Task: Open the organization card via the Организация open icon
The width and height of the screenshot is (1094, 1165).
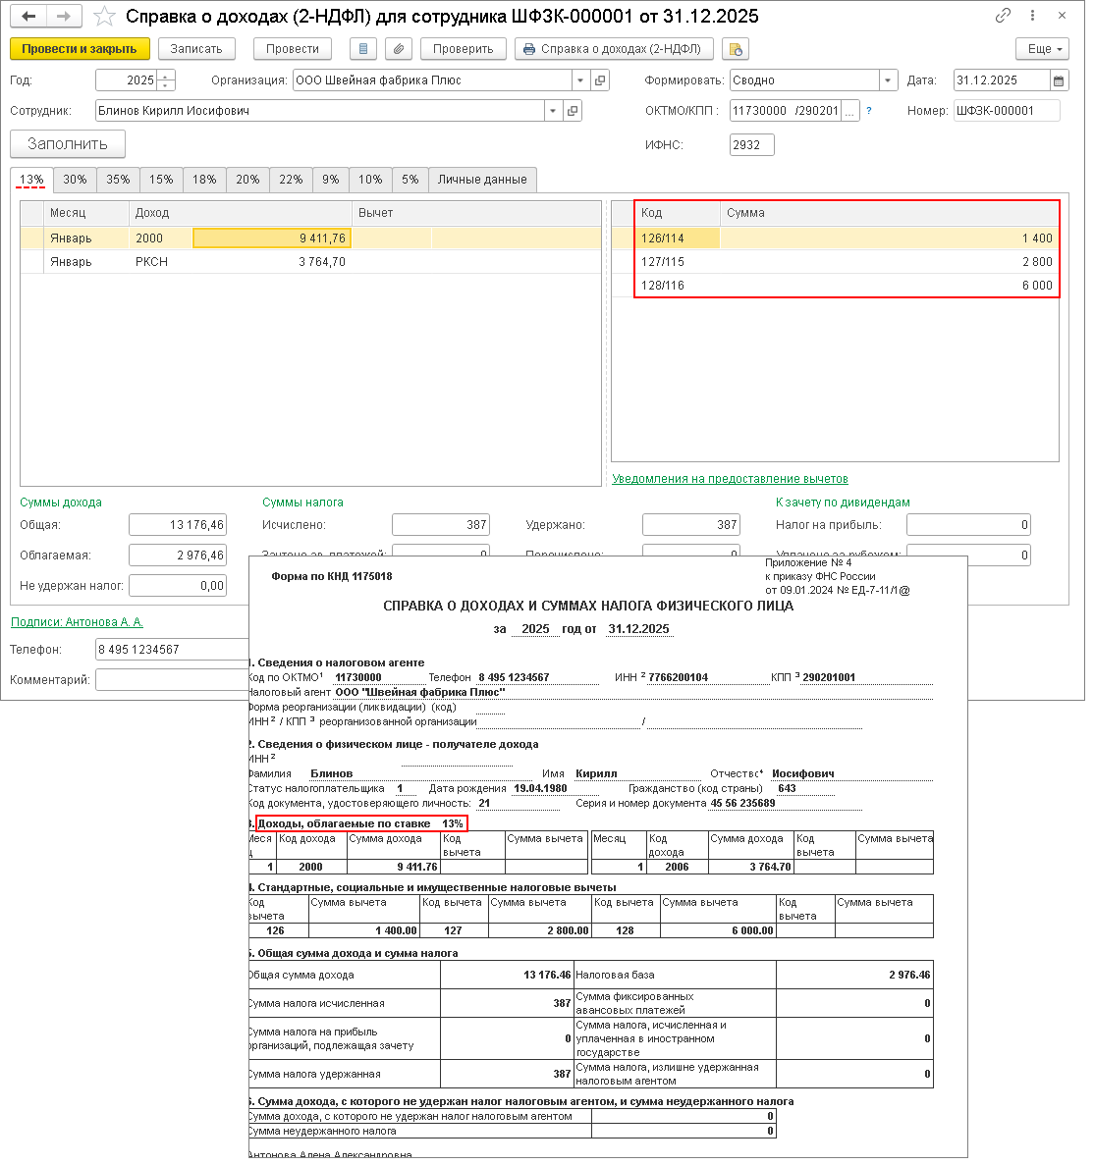Action: point(600,80)
